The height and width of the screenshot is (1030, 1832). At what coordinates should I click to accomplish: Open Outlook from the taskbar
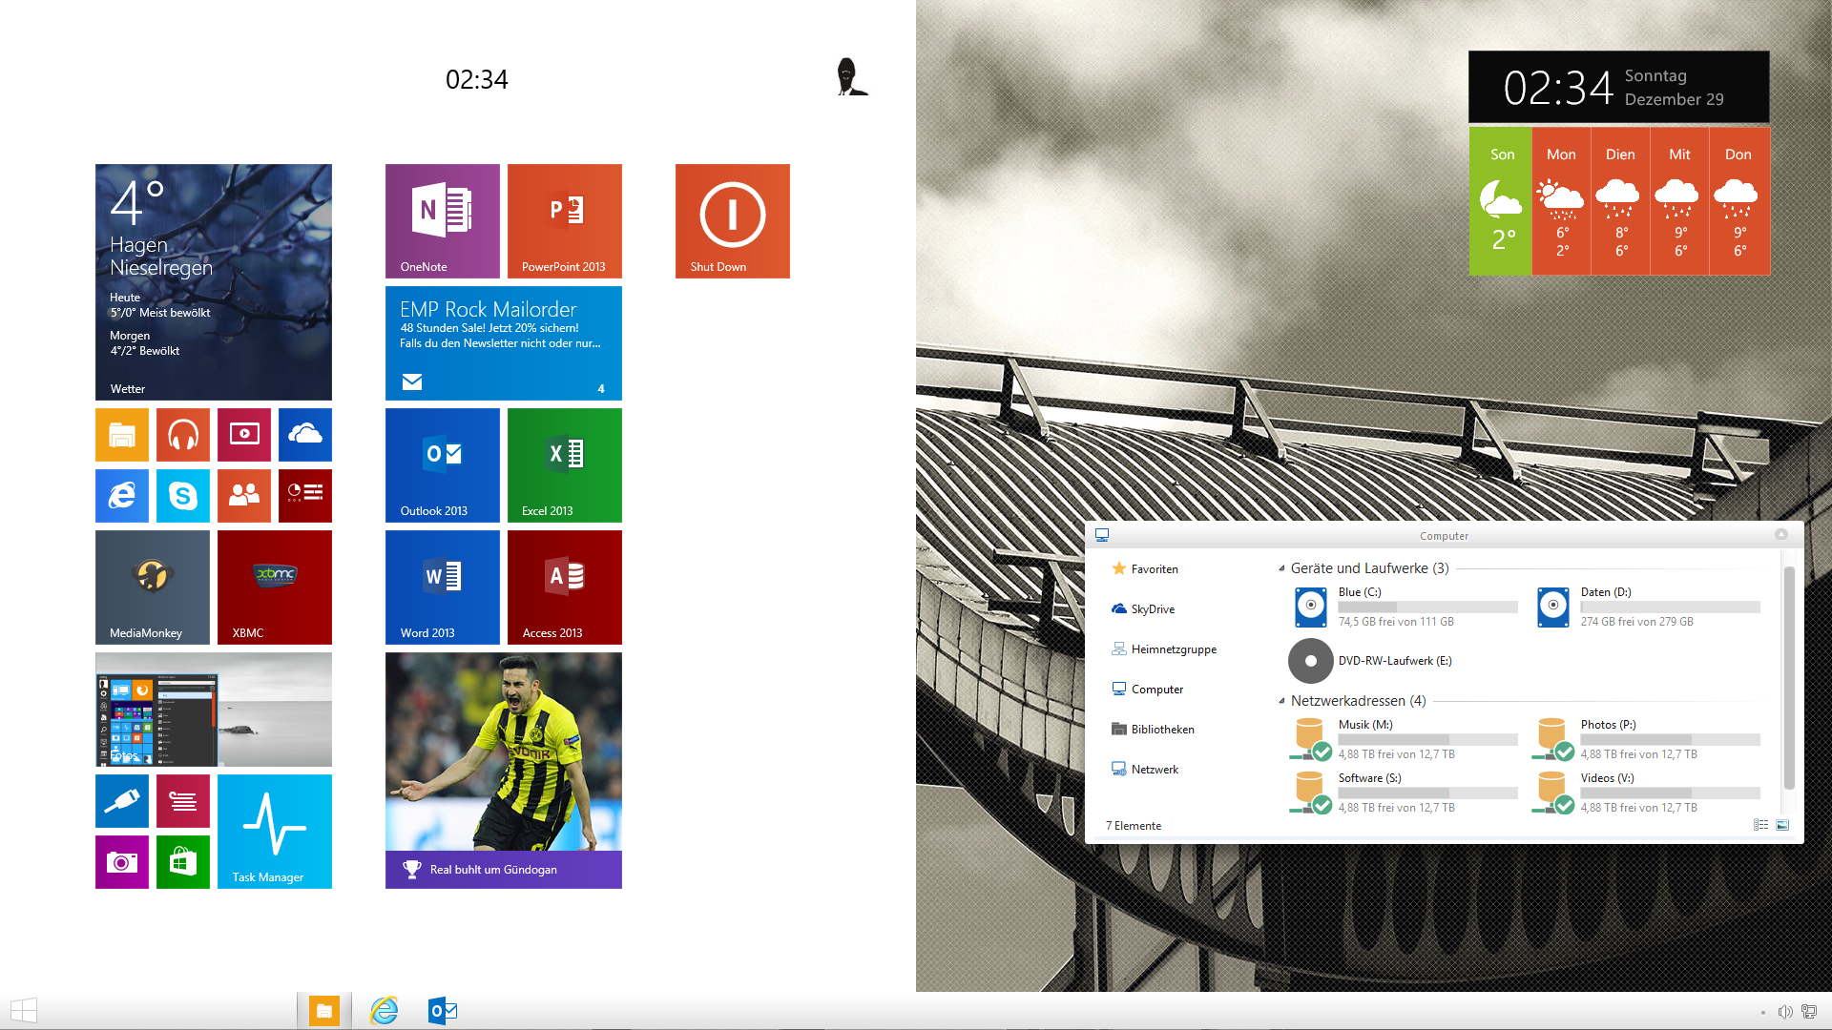(x=443, y=1011)
